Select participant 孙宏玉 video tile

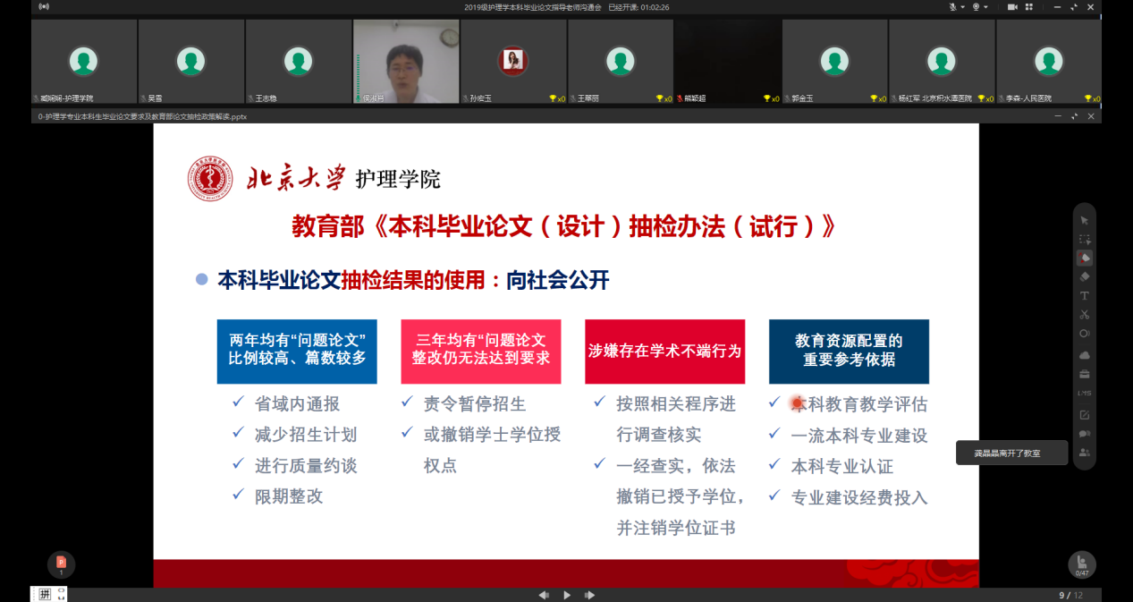point(512,62)
